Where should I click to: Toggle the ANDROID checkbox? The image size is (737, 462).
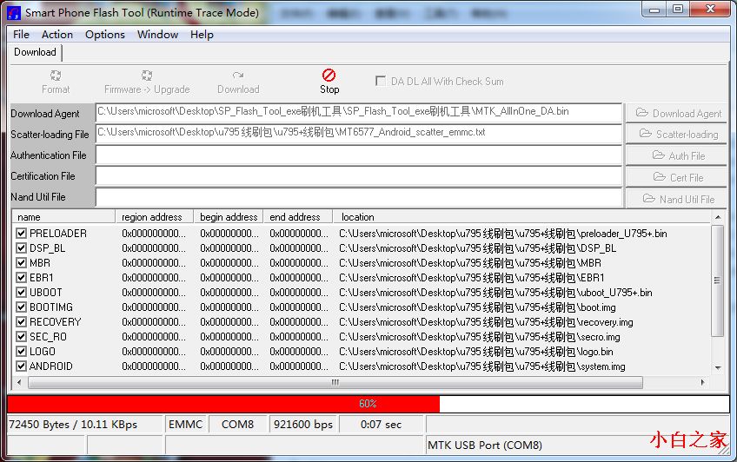[x=21, y=366]
